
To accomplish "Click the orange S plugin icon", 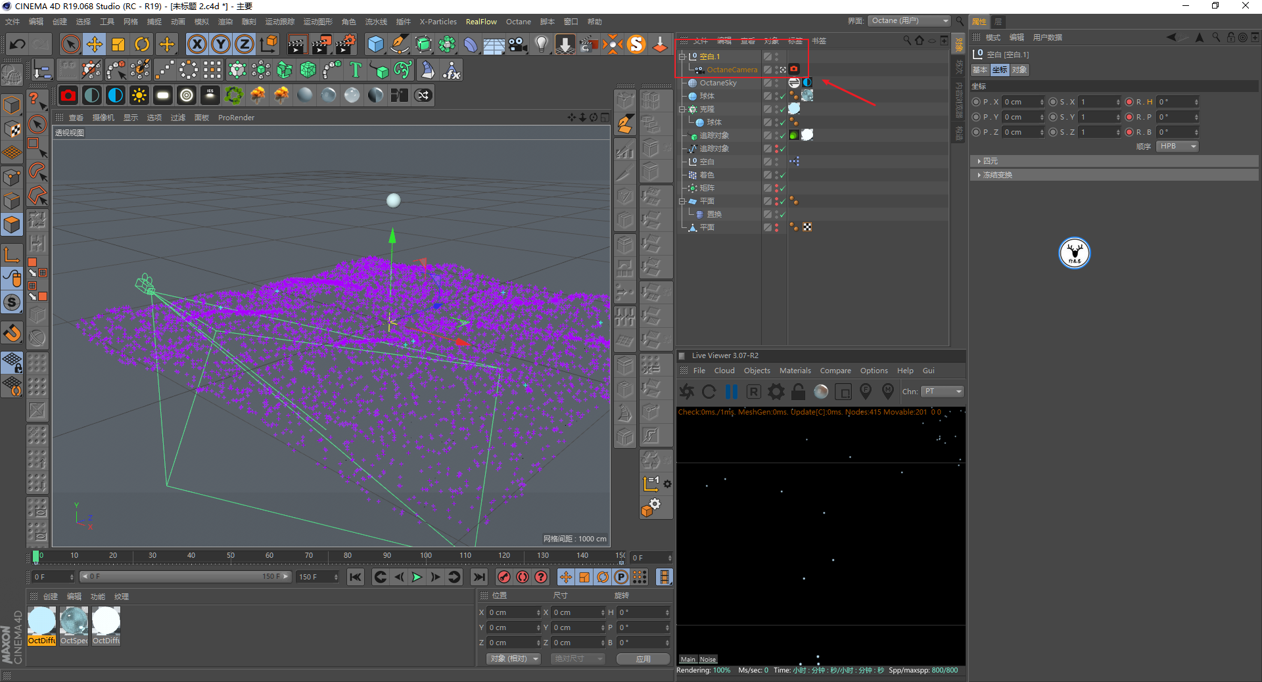I will pyautogui.click(x=636, y=45).
